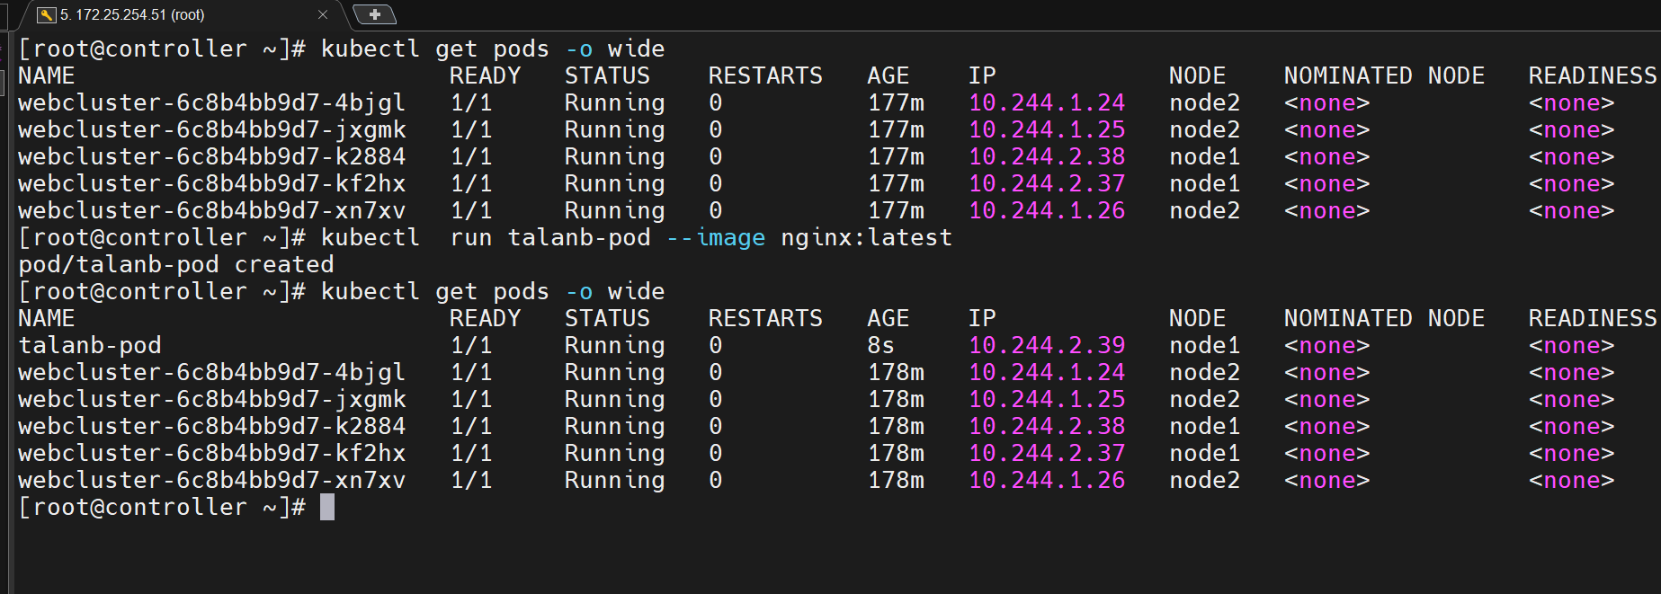Image resolution: width=1661 pixels, height=594 pixels.
Task: Click webcluster-6c8b4bb9d7-4bjgl in the 178m row
Action: [212, 372]
